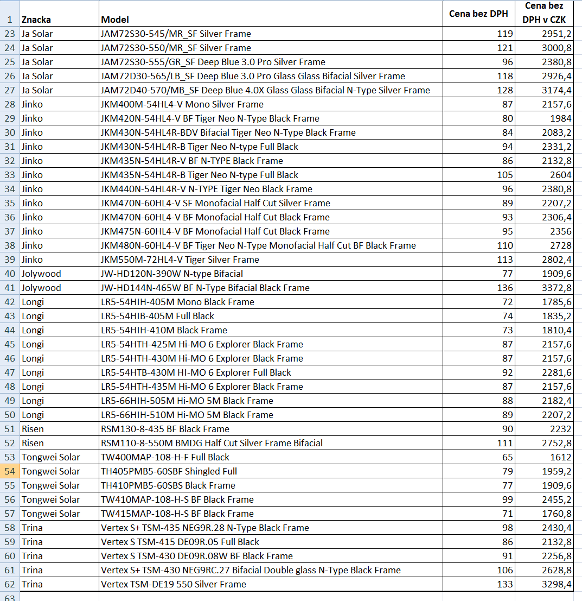Click cell JW-HD144N-465W BF N-Type Bifacial

(271, 288)
